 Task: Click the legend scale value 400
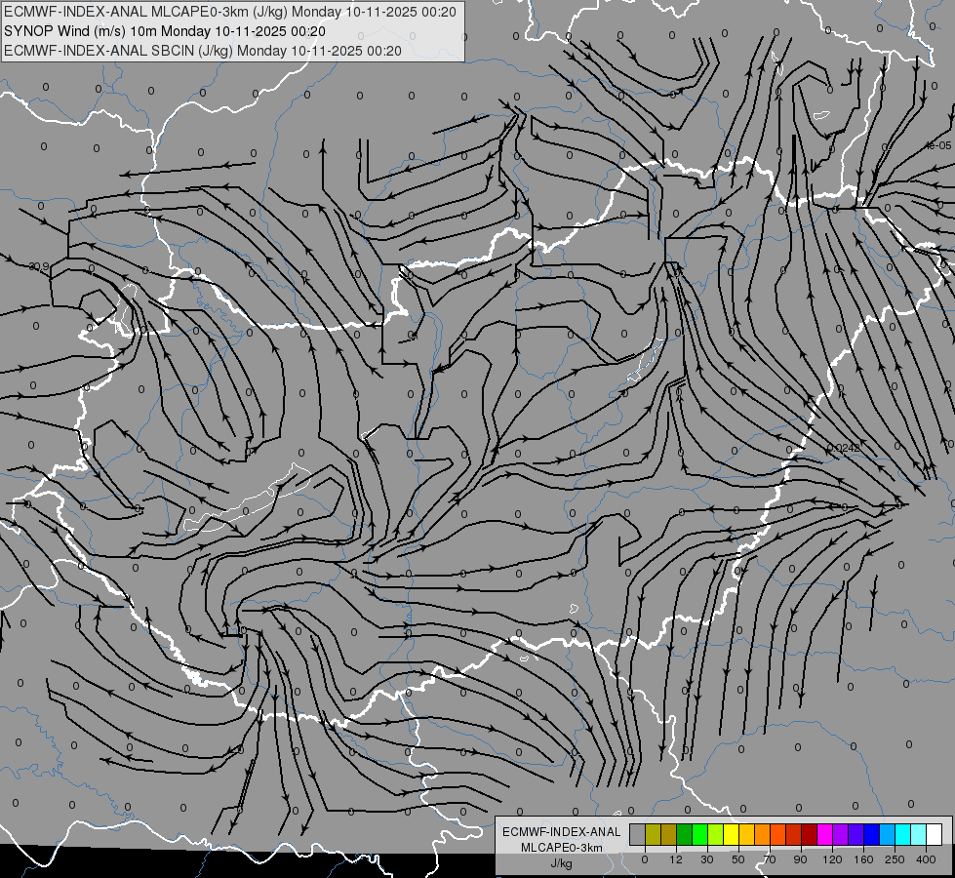(x=926, y=859)
